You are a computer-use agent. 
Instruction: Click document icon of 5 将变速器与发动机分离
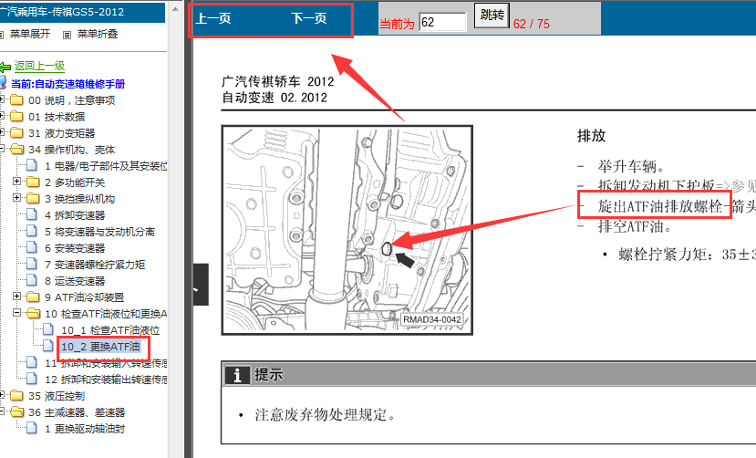coord(32,231)
